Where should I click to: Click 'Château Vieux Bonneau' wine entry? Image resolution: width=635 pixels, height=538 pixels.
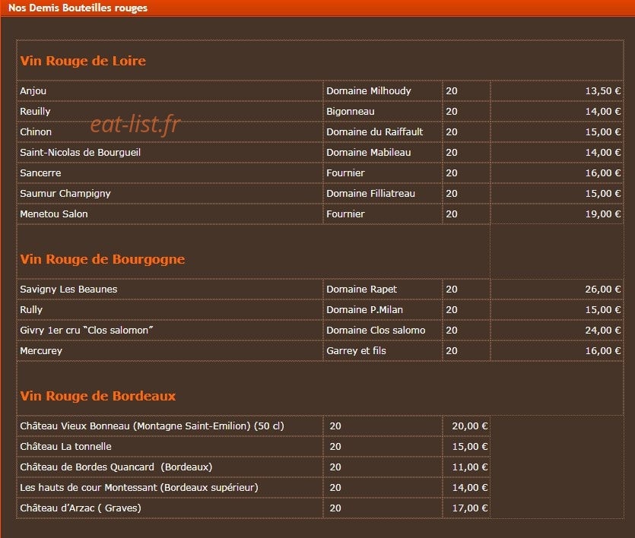(x=152, y=426)
